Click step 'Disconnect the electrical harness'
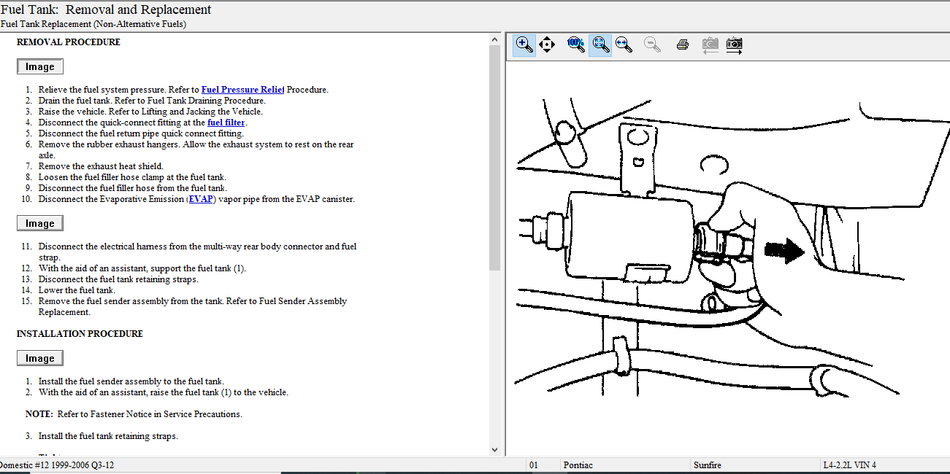This screenshot has width=950, height=474. [198, 252]
